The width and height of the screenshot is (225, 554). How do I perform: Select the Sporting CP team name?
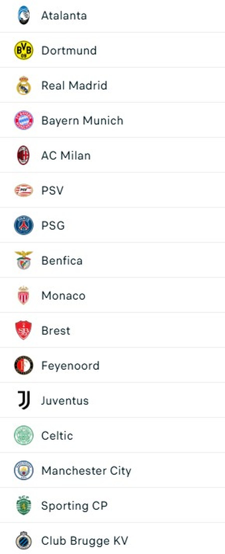[74, 506]
